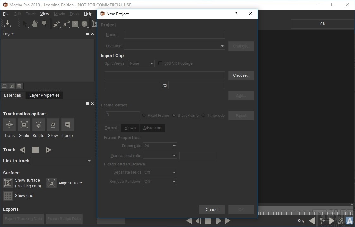Viewport: 355px width, 227px height.
Task: Open the Frame rate dropdown
Action: (x=160, y=146)
